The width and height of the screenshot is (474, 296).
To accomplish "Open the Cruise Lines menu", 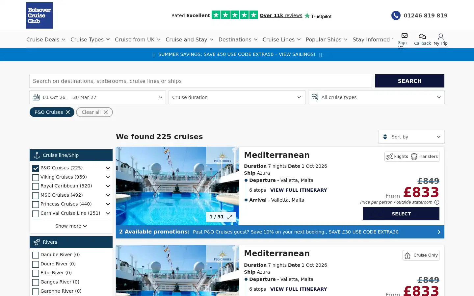I will coord(282,39).
